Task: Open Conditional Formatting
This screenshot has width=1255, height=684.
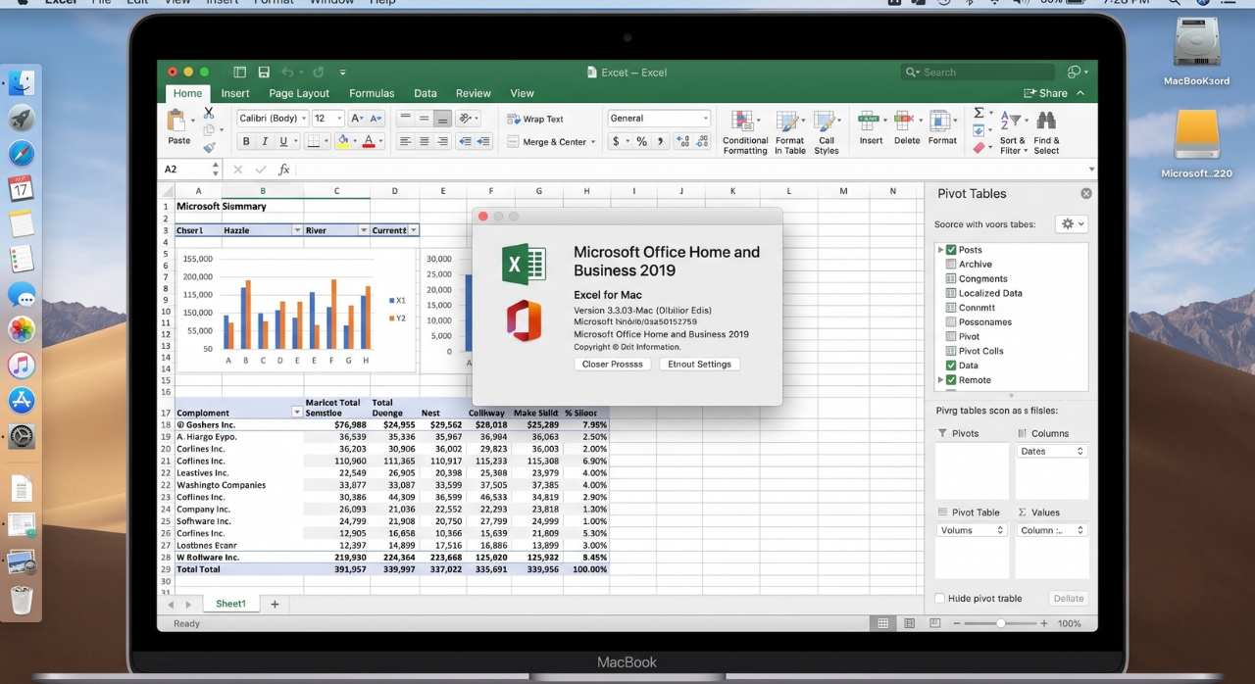Action: click(744, 132)
